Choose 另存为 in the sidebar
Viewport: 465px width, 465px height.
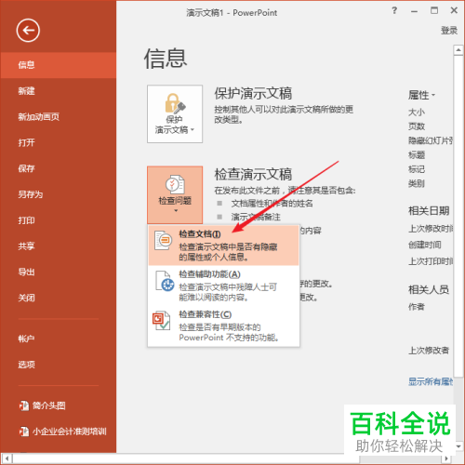[x=59, y=194]
